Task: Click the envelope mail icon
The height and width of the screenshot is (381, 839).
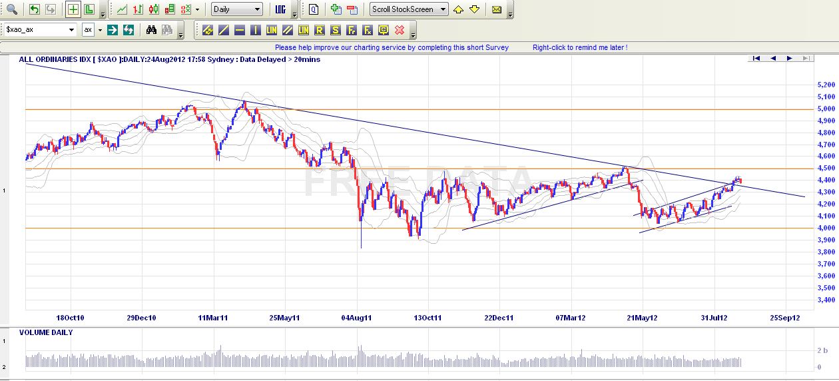Action: click(x=497, y=9)
